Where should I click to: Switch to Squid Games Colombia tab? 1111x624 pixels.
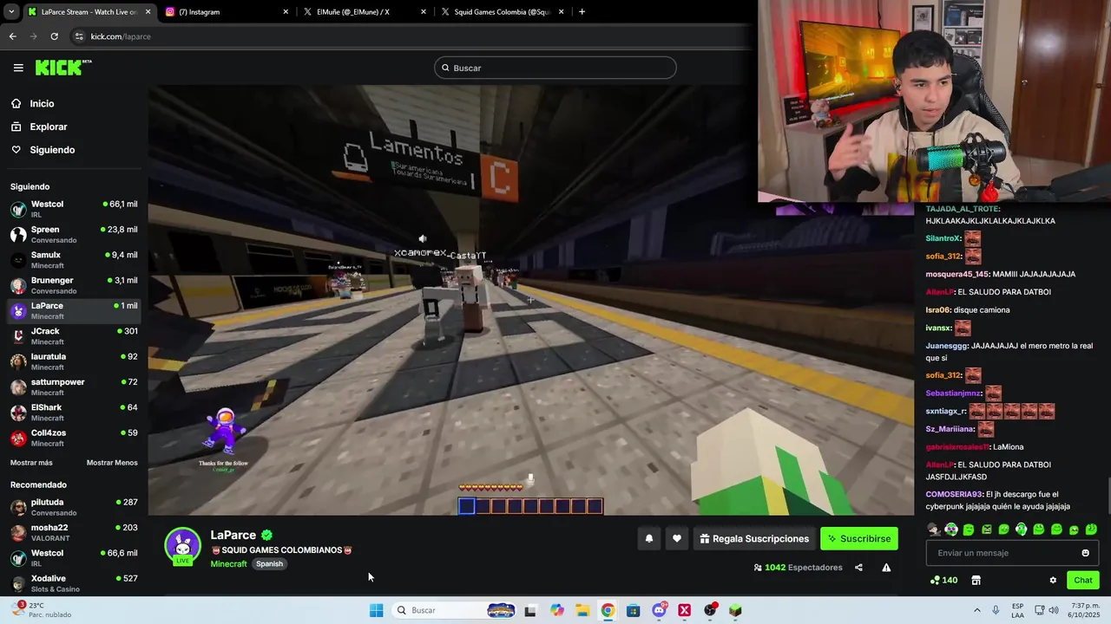(503, 12)
